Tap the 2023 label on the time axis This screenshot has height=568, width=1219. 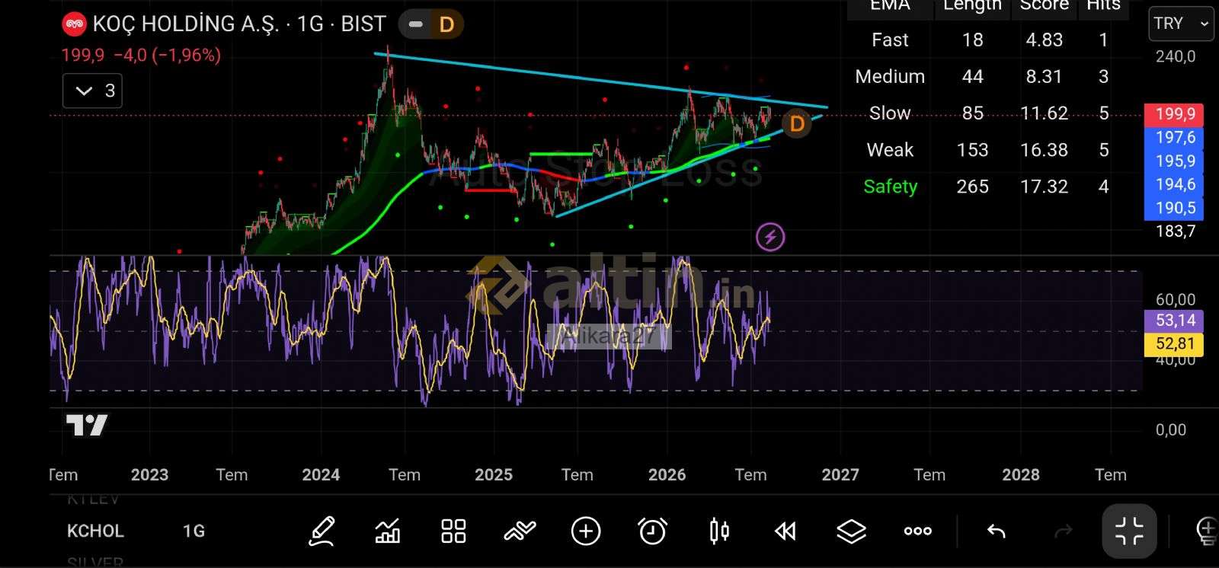[149, 475]
